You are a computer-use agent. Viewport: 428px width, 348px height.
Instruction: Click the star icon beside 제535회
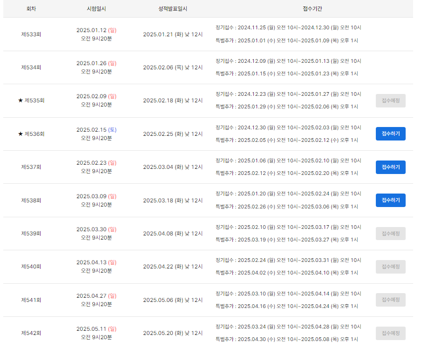point(20,100)
